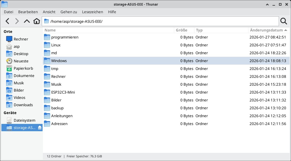Open the Ansicht menu

(49, 12)
